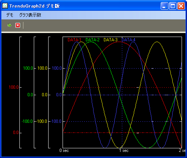
Task: Click the red 100.0 axis label
Action: 14,87
